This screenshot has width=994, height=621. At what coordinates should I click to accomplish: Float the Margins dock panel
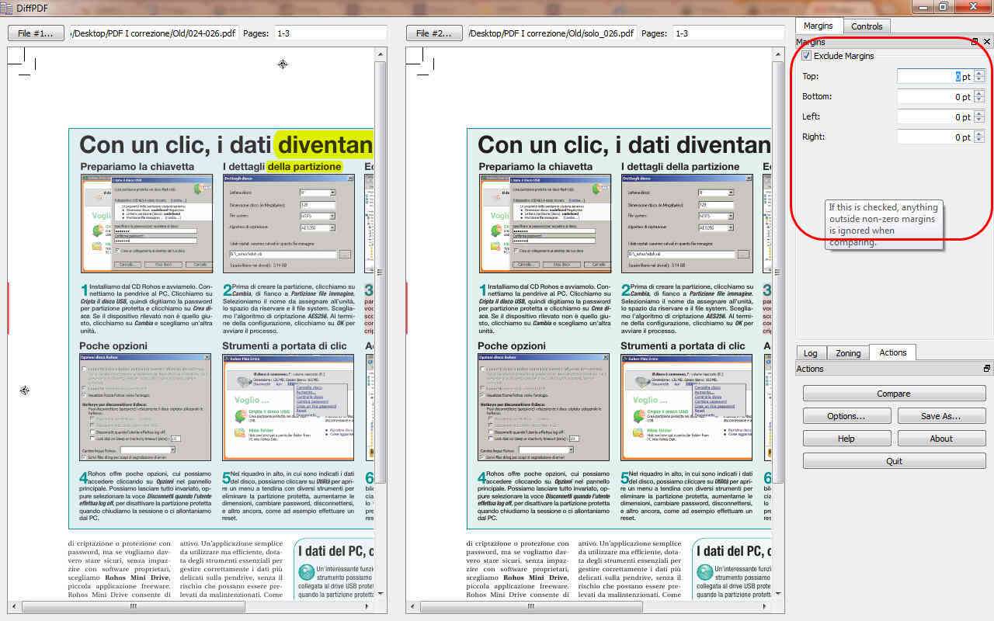point(975,42)
